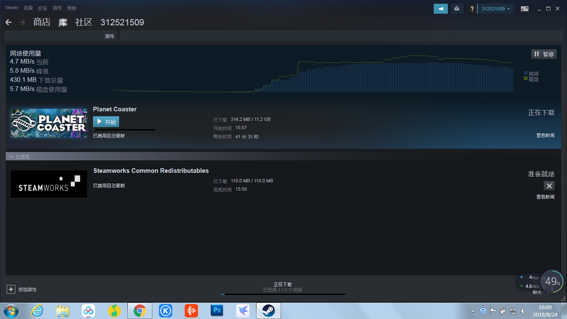Open the orange video app on the taskbar
This screenshot has height=319, width=567.
tap(191, 311)
